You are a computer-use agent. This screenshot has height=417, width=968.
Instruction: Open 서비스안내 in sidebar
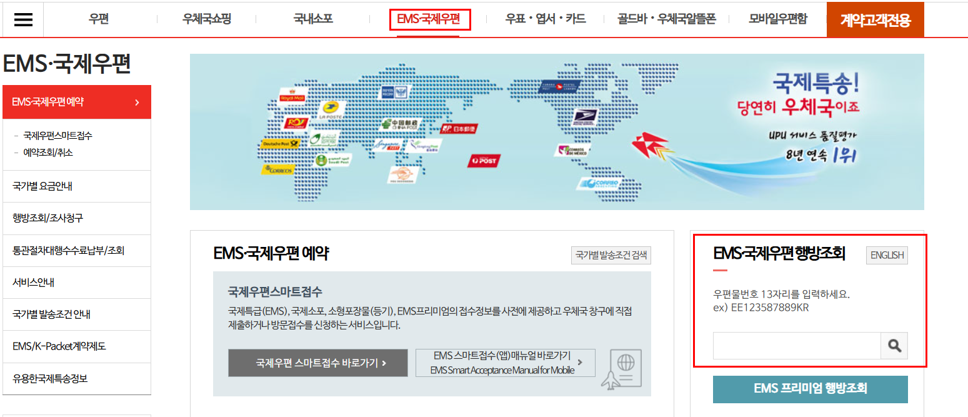pos(77,283)
